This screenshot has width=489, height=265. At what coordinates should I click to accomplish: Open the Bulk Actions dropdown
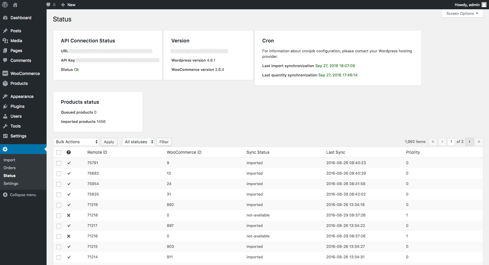(x=76, y=142)
